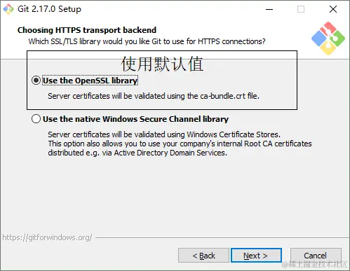The image size is (350, 271).
Task: Click the 'Use the OpenSSL library' label
Action: (x=90, y=81)
